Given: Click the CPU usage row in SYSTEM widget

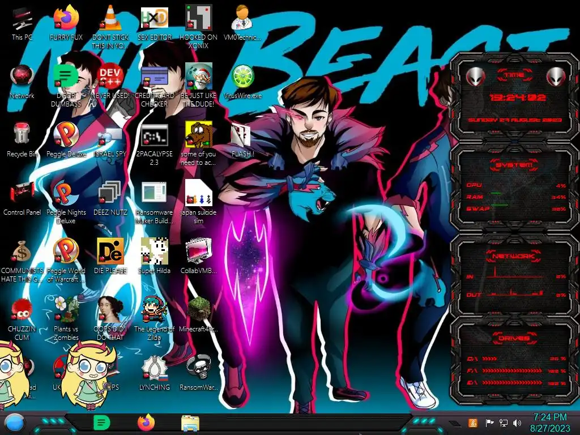Looking at the screenshot, I should click(x=515, y=185).
